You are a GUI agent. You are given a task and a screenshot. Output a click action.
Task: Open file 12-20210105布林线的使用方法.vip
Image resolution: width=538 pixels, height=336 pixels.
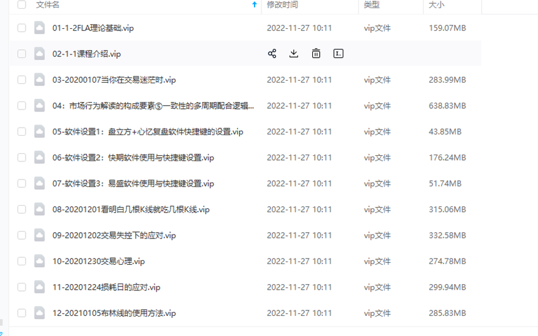tap(114, 313)
